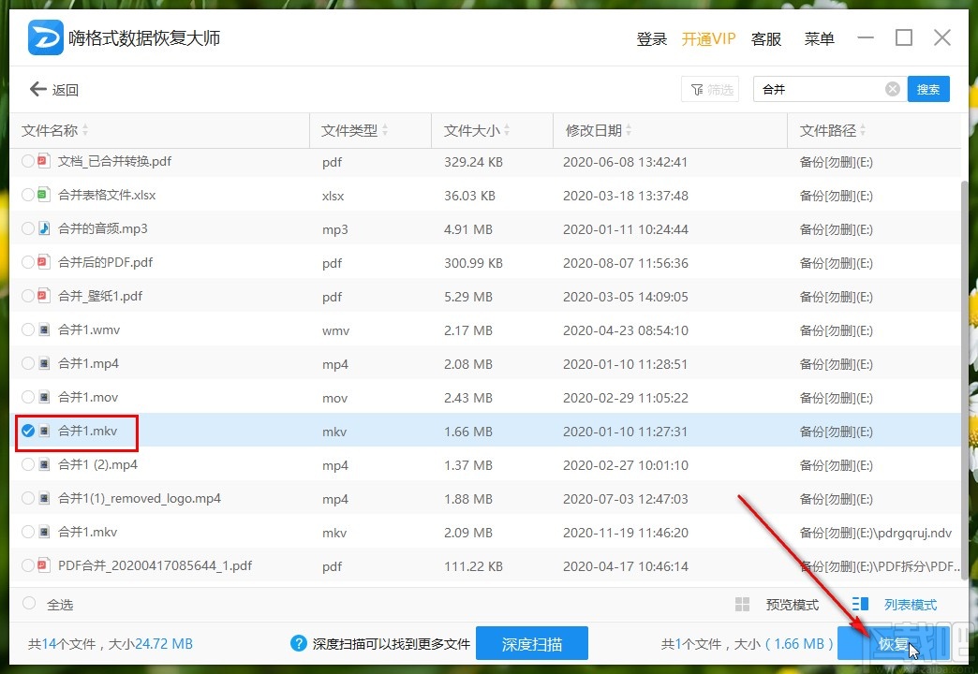Click the video icon of 合并1.mov

44,397
